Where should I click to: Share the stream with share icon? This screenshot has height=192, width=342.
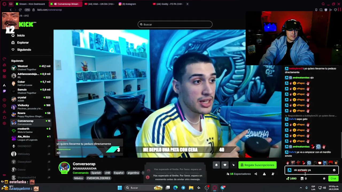point(256,174)
